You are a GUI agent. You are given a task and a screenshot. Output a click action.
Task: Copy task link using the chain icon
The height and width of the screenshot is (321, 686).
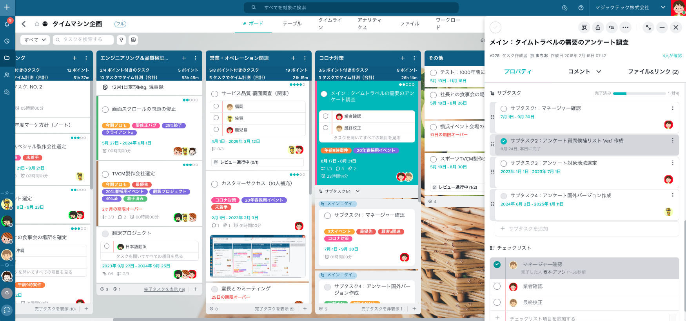click(x=612, y=27)
